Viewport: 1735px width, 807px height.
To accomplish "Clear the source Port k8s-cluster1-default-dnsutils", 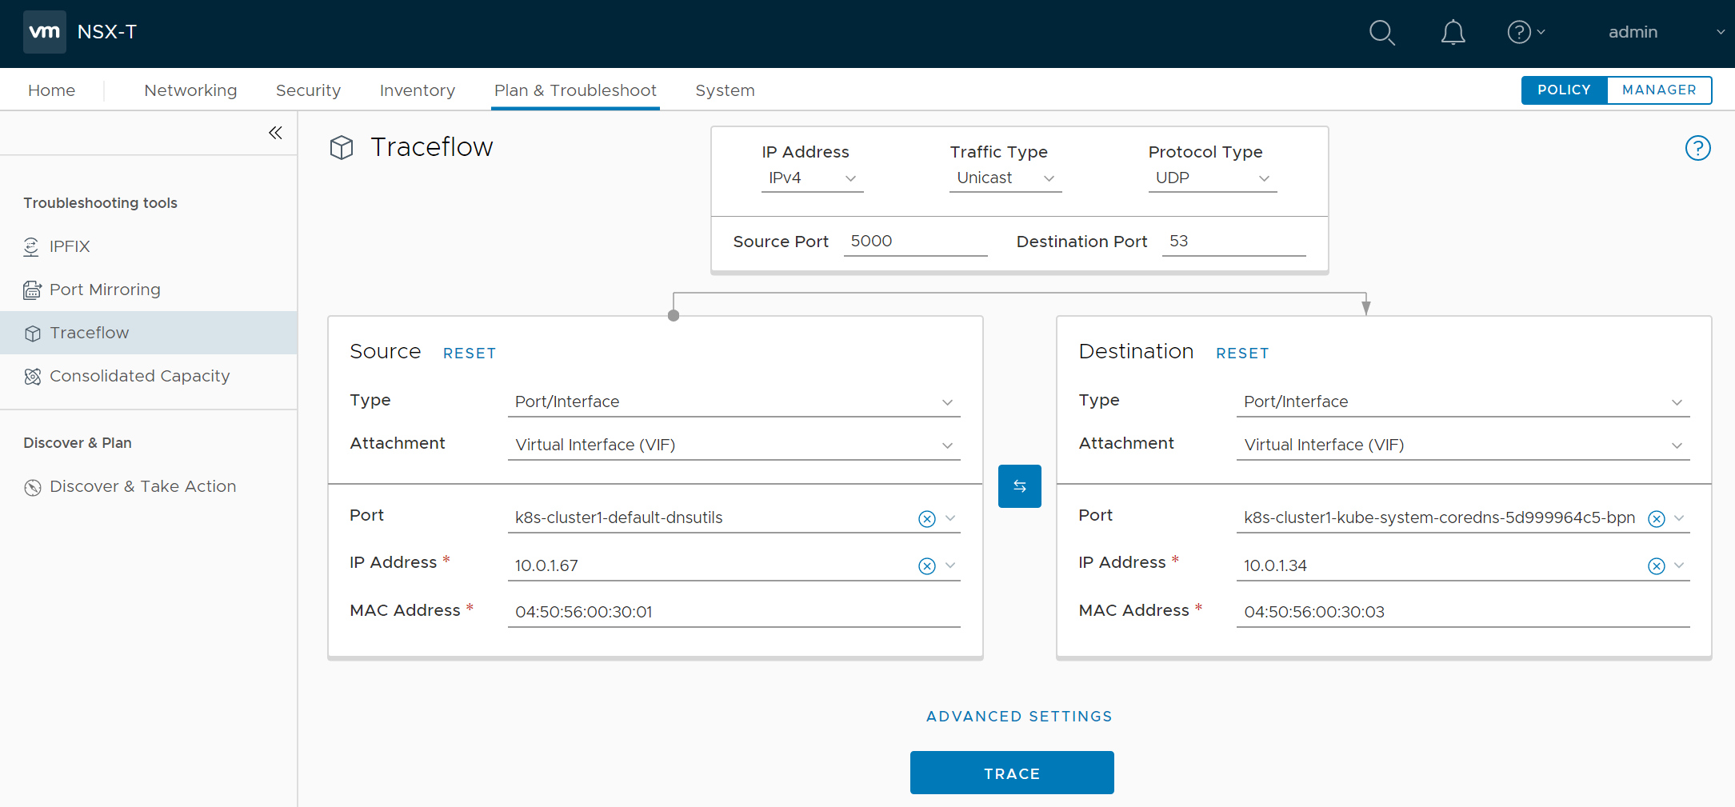I will coord(926,519).
